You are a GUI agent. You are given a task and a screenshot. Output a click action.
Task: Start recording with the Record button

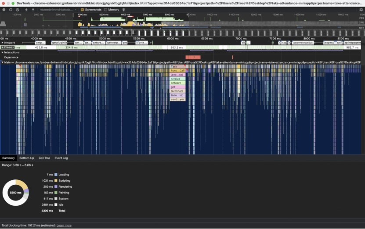pos(4,10)
